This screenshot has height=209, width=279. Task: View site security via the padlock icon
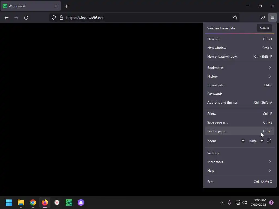click(61, 18)
